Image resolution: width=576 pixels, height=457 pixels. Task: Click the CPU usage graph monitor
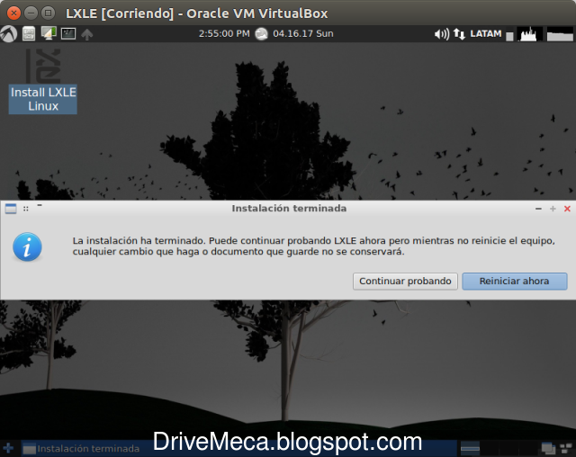529,34
